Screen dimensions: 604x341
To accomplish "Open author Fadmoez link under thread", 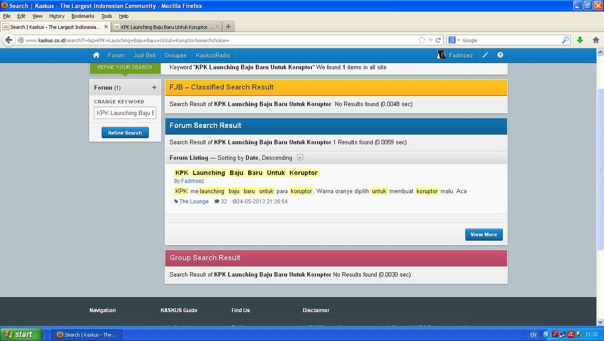I will tap(193, 181).
